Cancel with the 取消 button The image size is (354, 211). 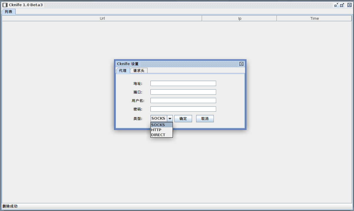(205, 118)
